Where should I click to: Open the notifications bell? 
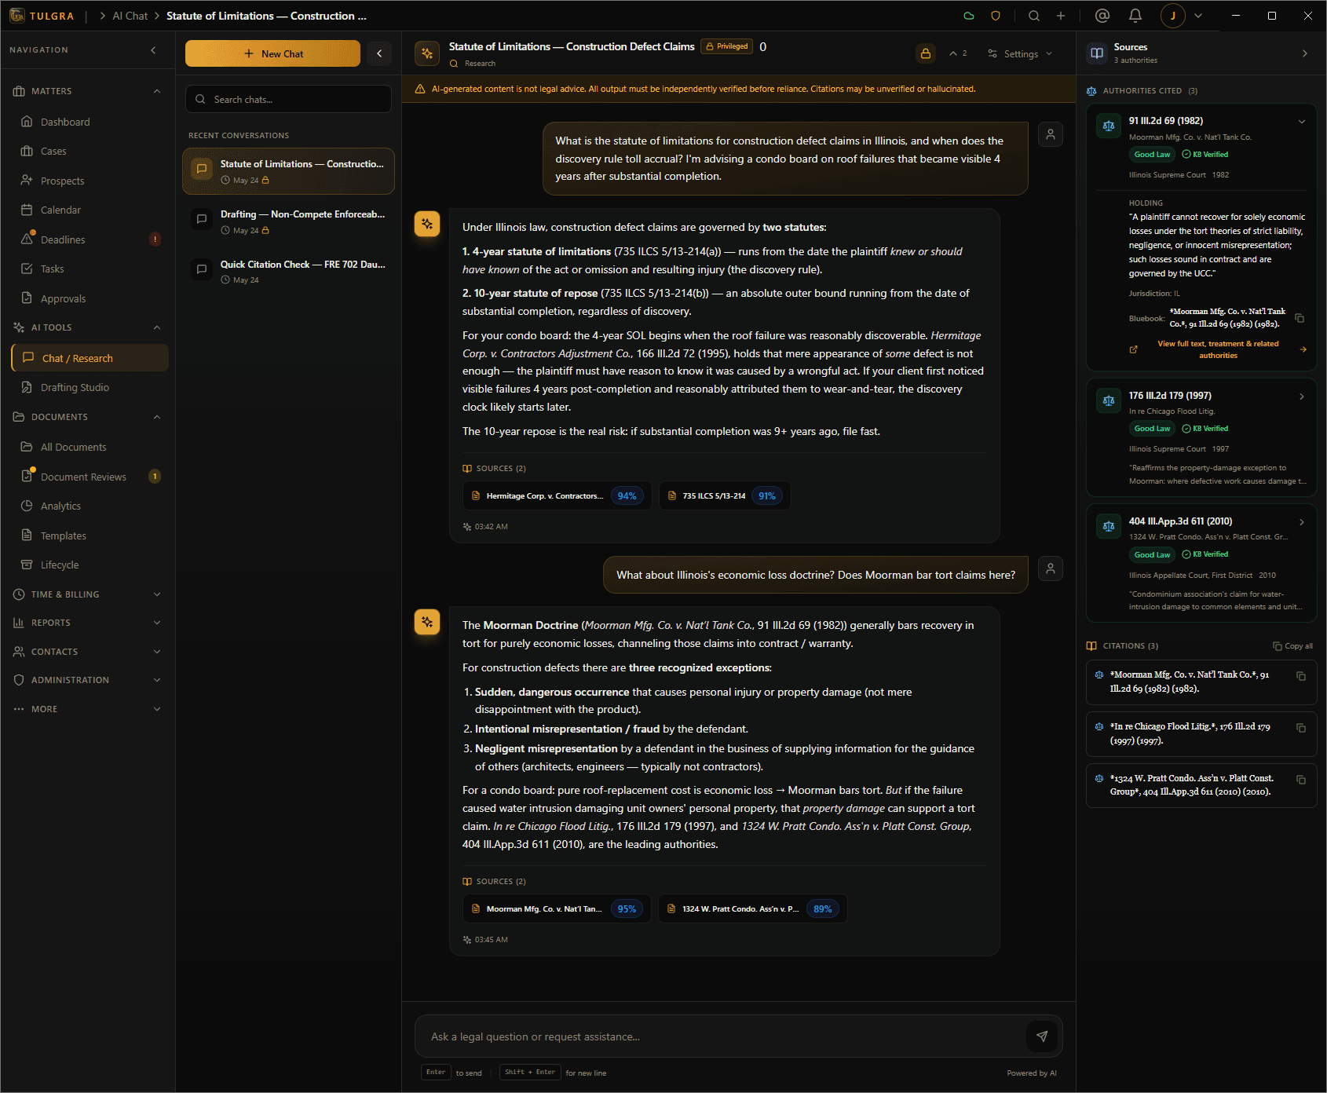pos(1135,16)
